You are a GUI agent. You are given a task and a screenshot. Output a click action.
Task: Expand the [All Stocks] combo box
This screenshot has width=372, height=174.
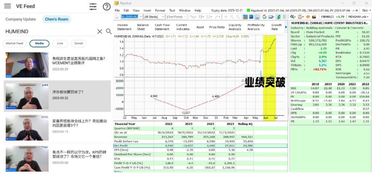click(x=163, y=17)
